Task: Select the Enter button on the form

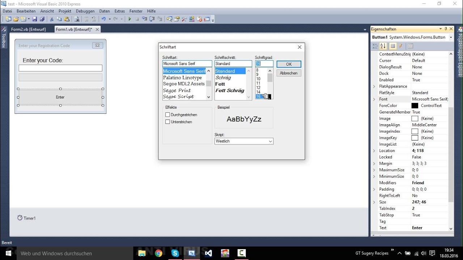Action: [x=60, y=97]
